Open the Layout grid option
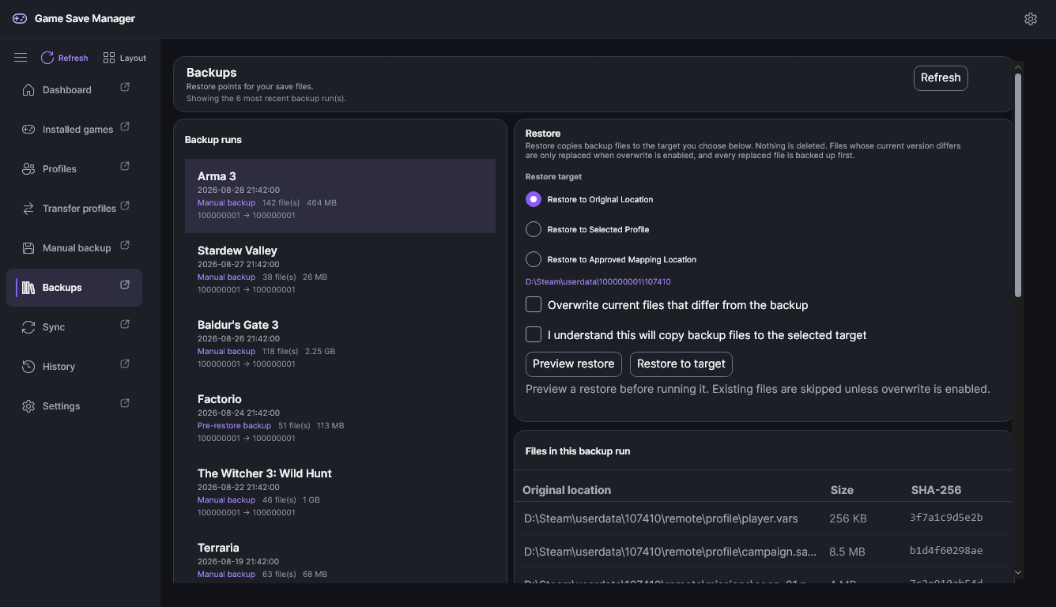 pos(125,58)
